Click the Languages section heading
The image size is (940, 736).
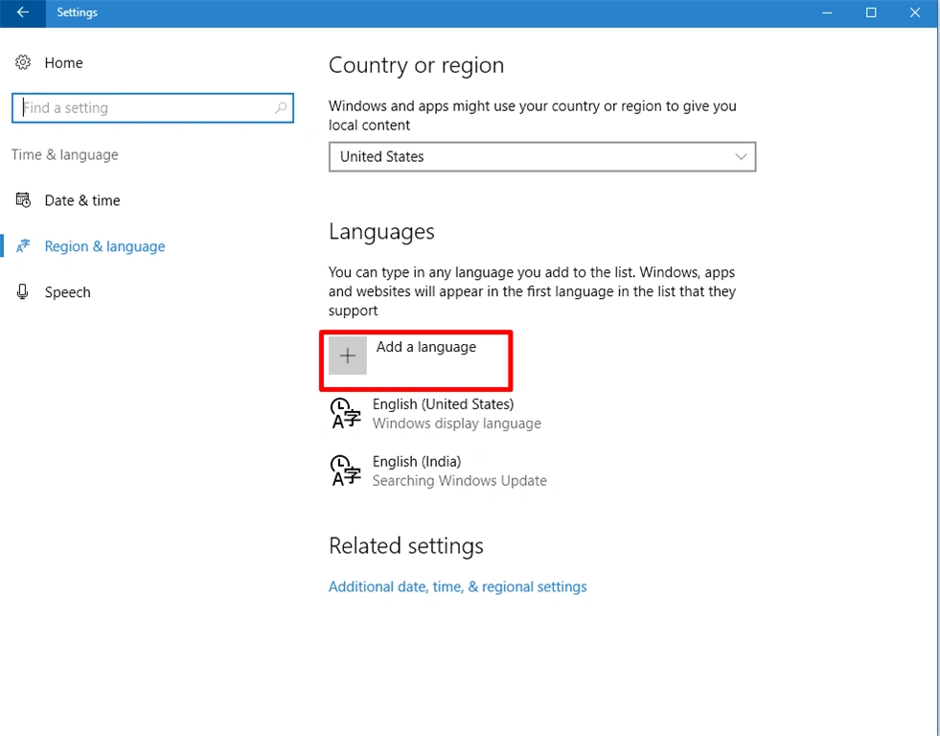tap(381, 232)
